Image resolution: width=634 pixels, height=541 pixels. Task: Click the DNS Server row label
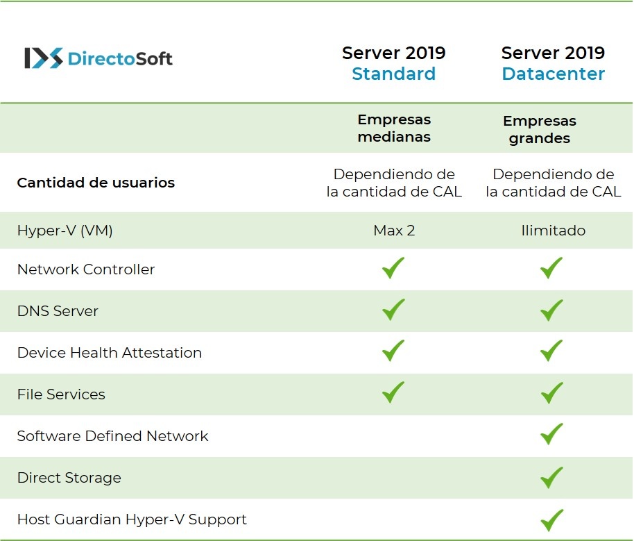click(x=58, y=311)
